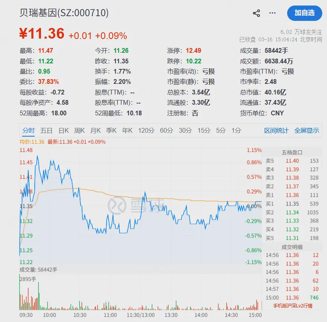Select the 分时 chart tab

point(28,130)
